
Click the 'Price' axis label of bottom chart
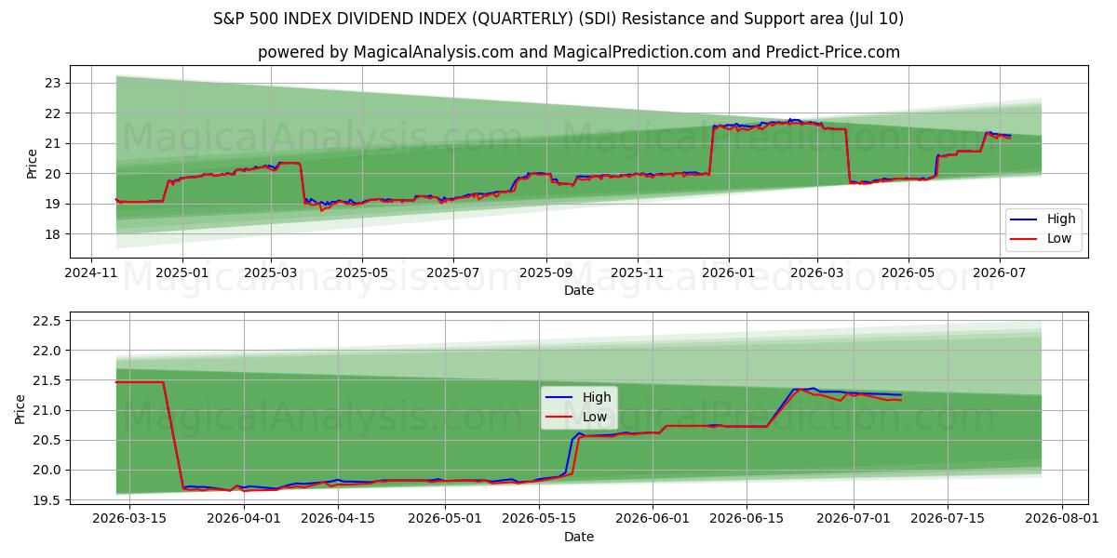(20, 409)
